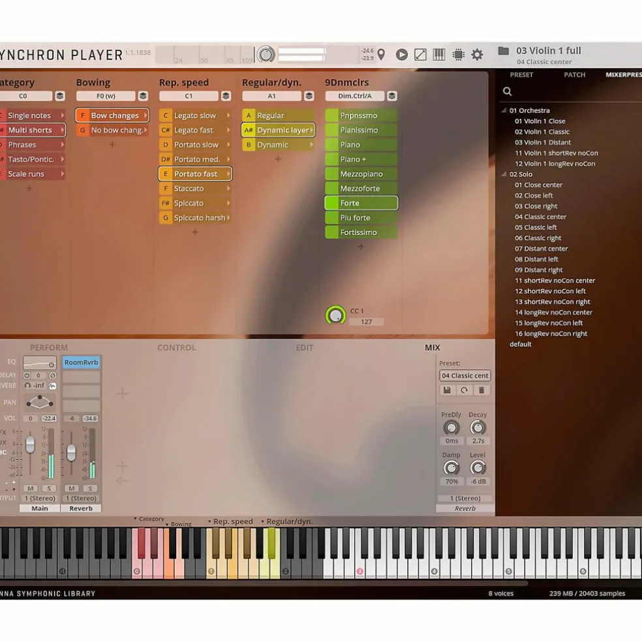Click the Main channel volume fader
Viewport: 642px width, 642px height.
30,444
